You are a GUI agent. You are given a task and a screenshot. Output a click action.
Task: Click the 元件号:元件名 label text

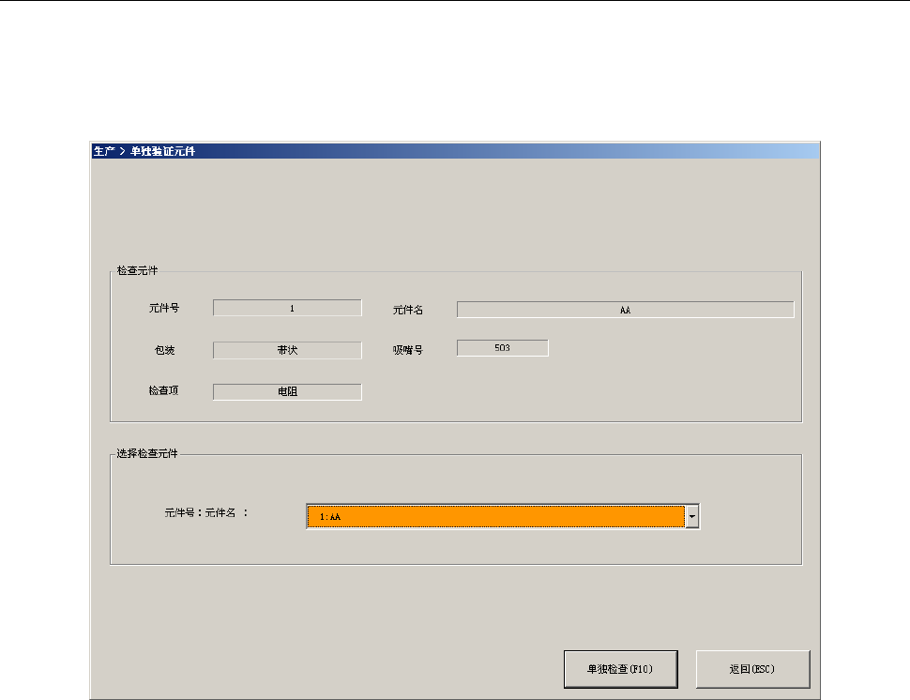click(x=206, y=513)
